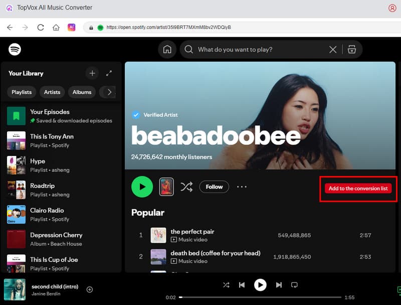The image size is (401, 305).
Task: Open the user account profile icon
Action: pos(392,8)
